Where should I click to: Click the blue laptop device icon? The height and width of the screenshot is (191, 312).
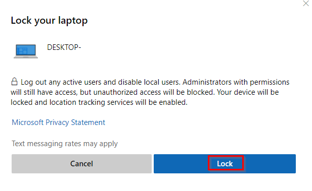26,51
